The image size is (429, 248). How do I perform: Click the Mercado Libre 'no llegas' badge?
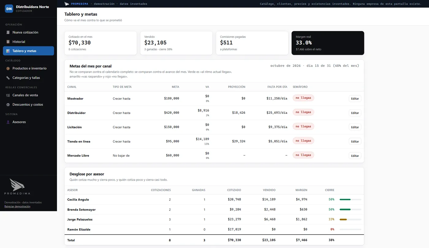point(303,155)
